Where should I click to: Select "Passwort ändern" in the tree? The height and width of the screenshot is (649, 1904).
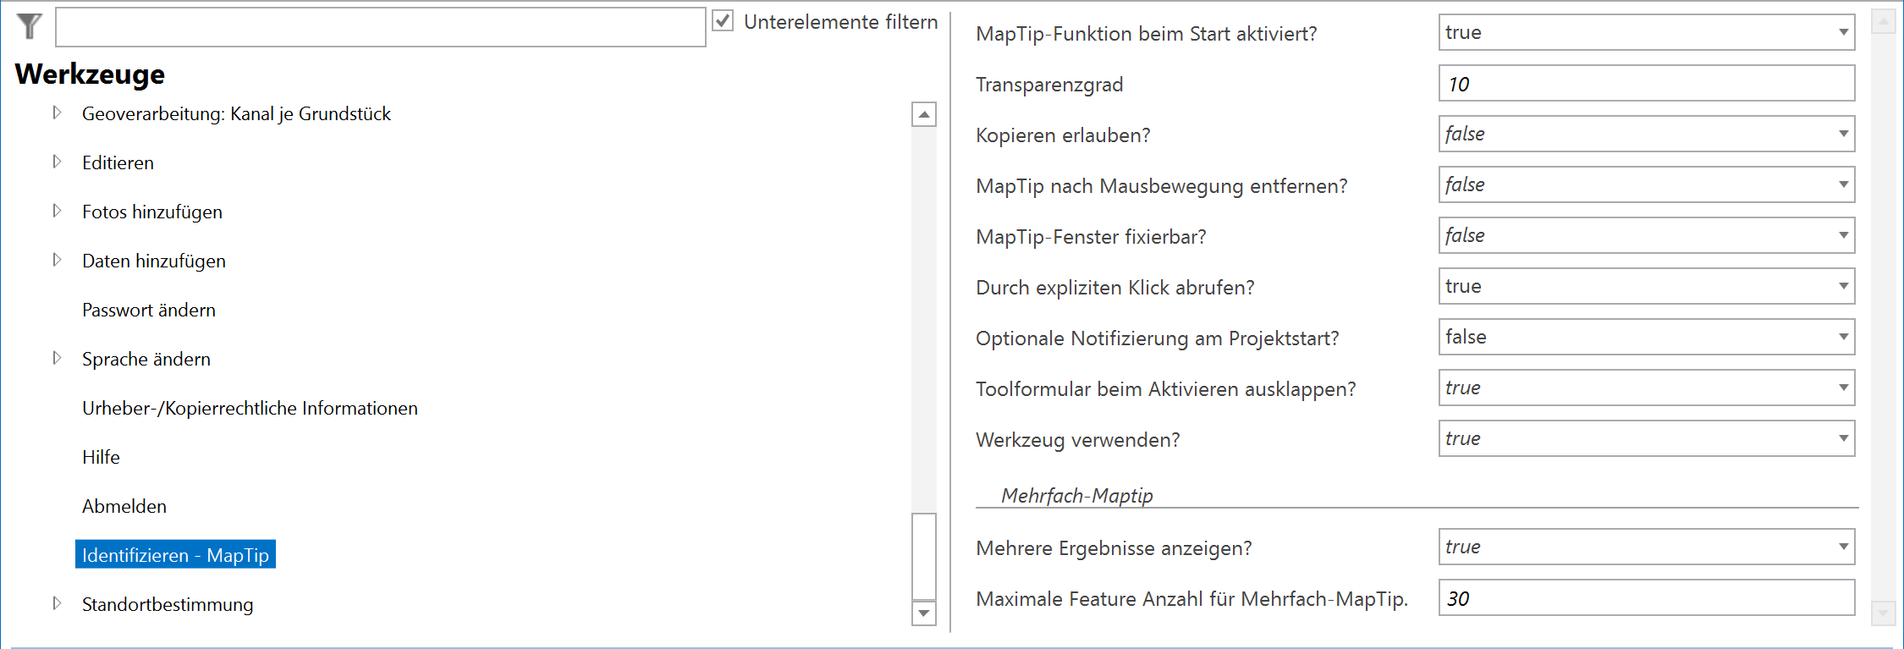(149, 310)
